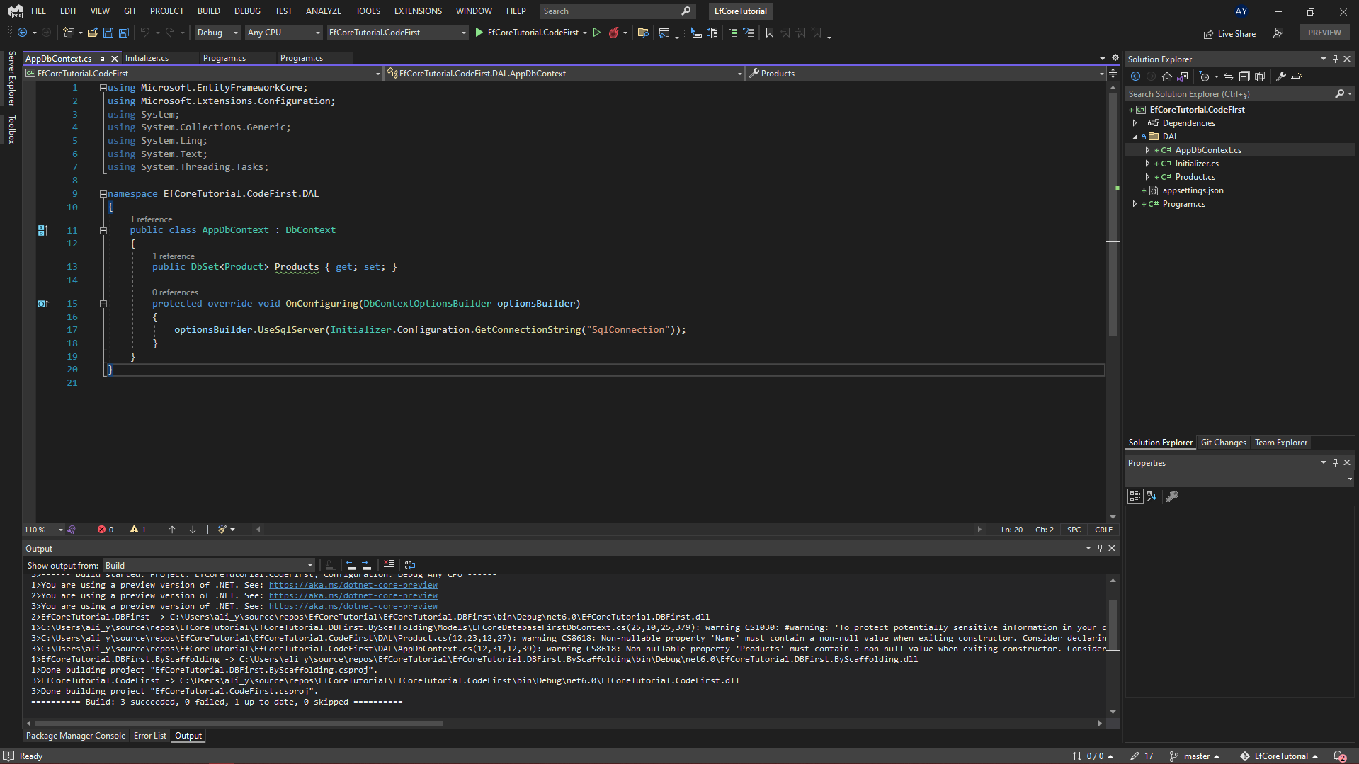The height and width of the screenshot is (764, 1359).
Task: Open Package Manager Console output word wrap icon
Action: click(x=410, y=565)
